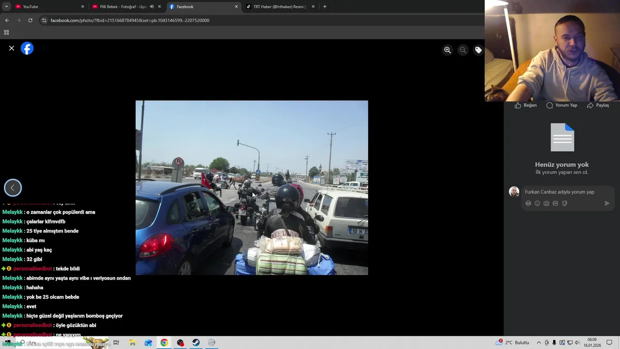Send the comment
620x349 pixels.
point(607,204)
